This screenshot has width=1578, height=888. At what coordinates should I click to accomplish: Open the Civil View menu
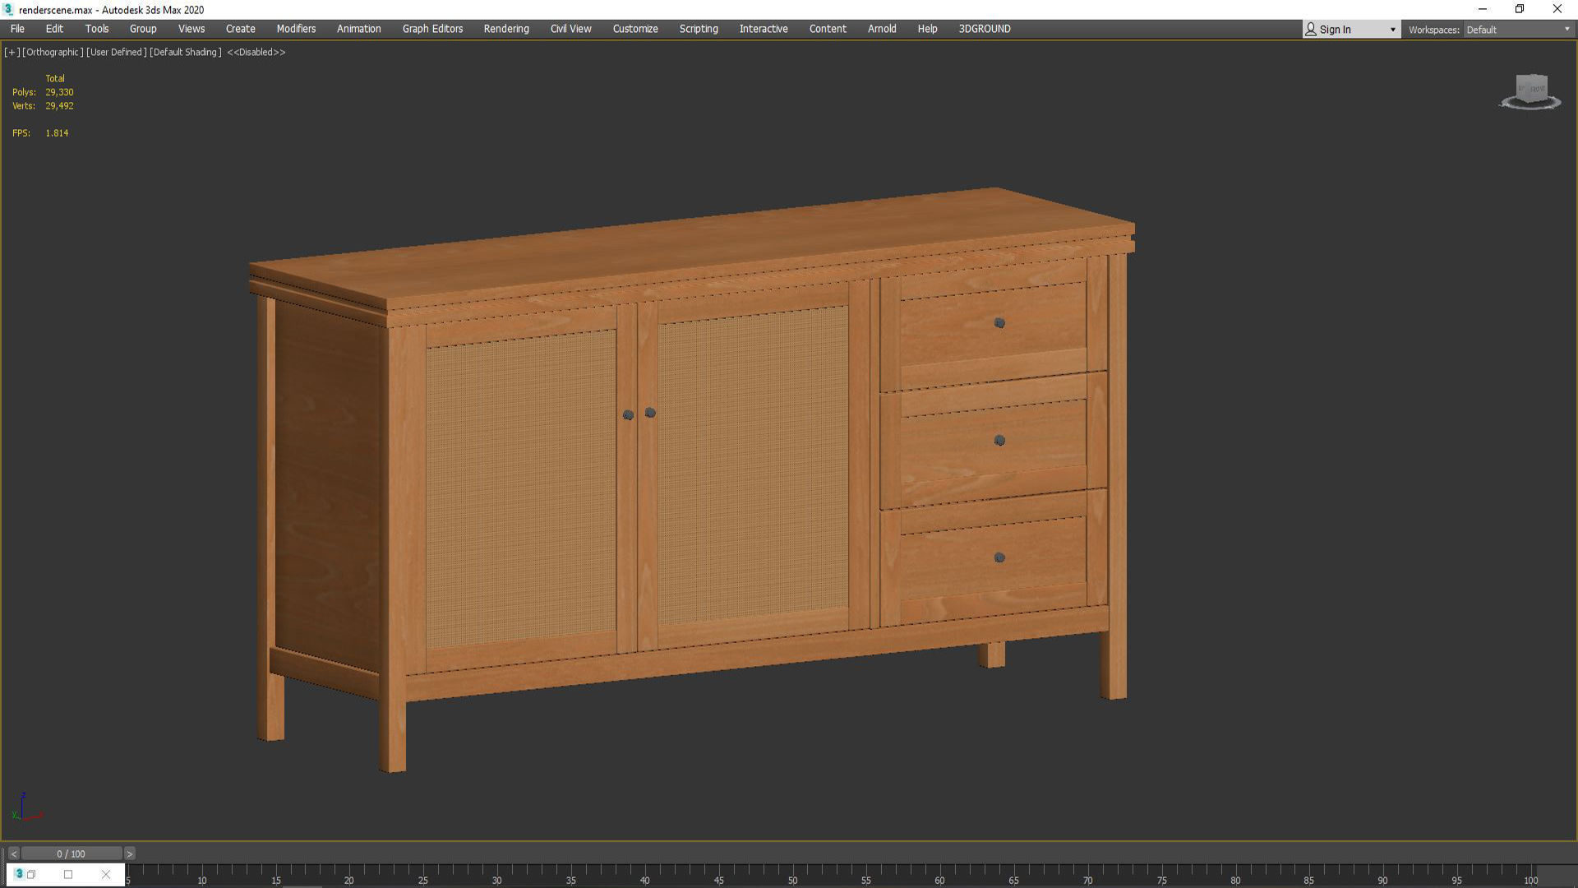pyautogui.click(x=570, y=29)
